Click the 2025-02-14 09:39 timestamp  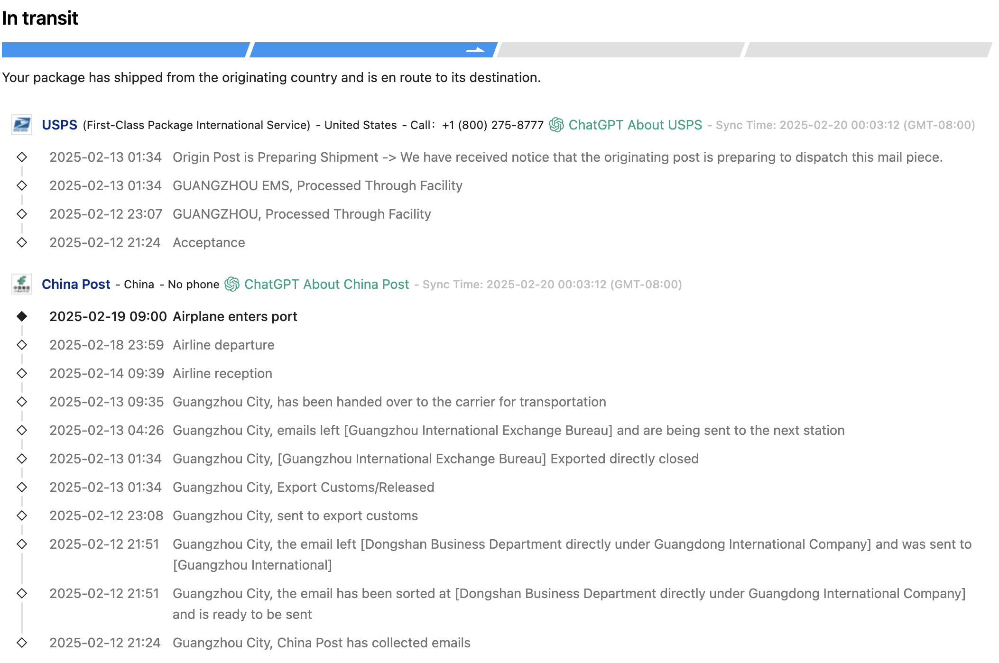tap(107, 373)
